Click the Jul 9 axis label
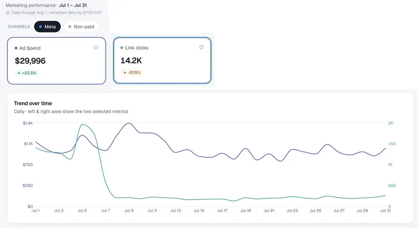The width and height of the screenshot is (418, 228). tap(129, 211)
